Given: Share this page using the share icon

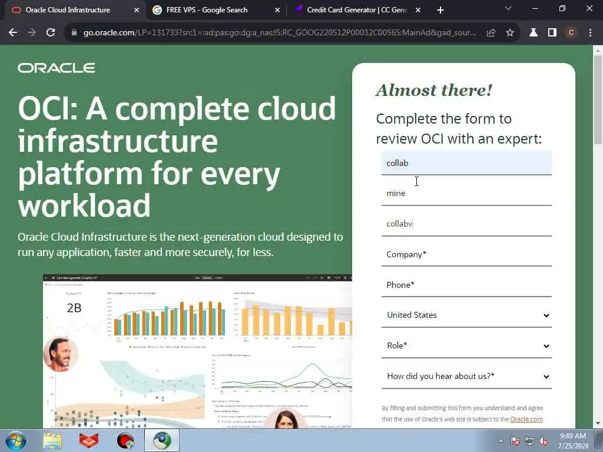Looking at the screenshot, I should pyautogui.click(x=491, y=33).
